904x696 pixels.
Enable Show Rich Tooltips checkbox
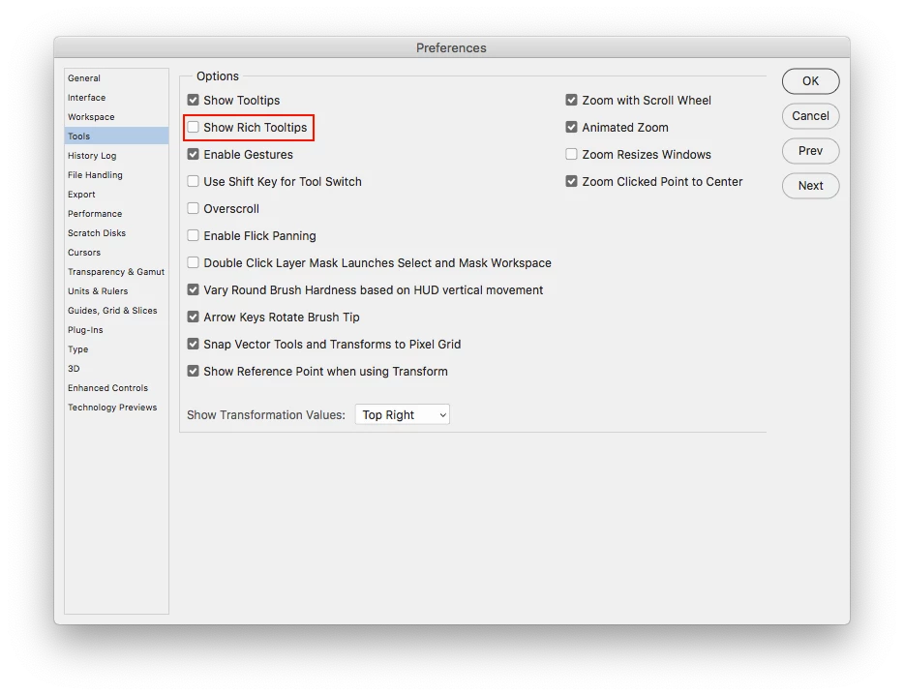pos(194,128)
